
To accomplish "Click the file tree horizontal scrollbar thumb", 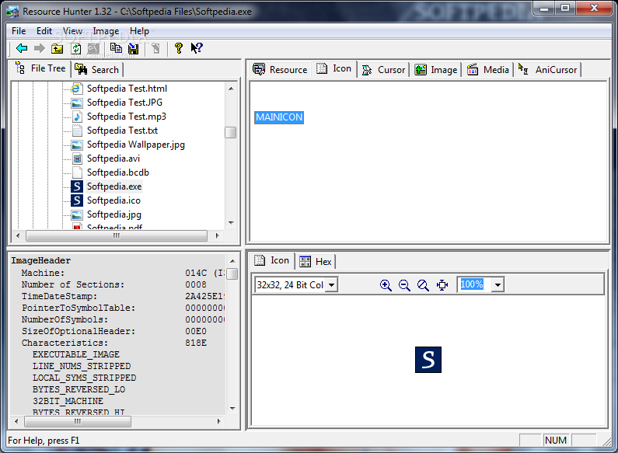I will [x=117, y=235].
